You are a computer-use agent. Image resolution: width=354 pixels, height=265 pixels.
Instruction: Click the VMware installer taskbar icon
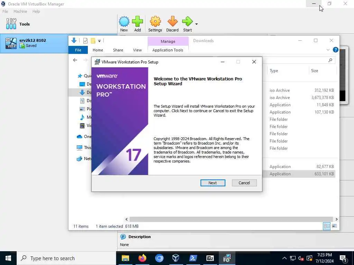[x=227, y=258]
